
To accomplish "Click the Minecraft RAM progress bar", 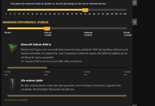I will 67,68.
